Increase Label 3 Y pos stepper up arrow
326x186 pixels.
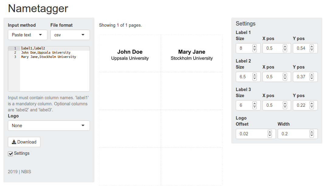(x=311, y=103)
